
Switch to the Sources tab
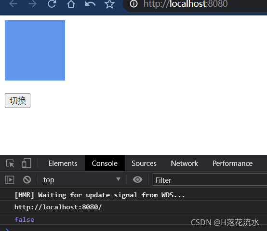(144, 163)
